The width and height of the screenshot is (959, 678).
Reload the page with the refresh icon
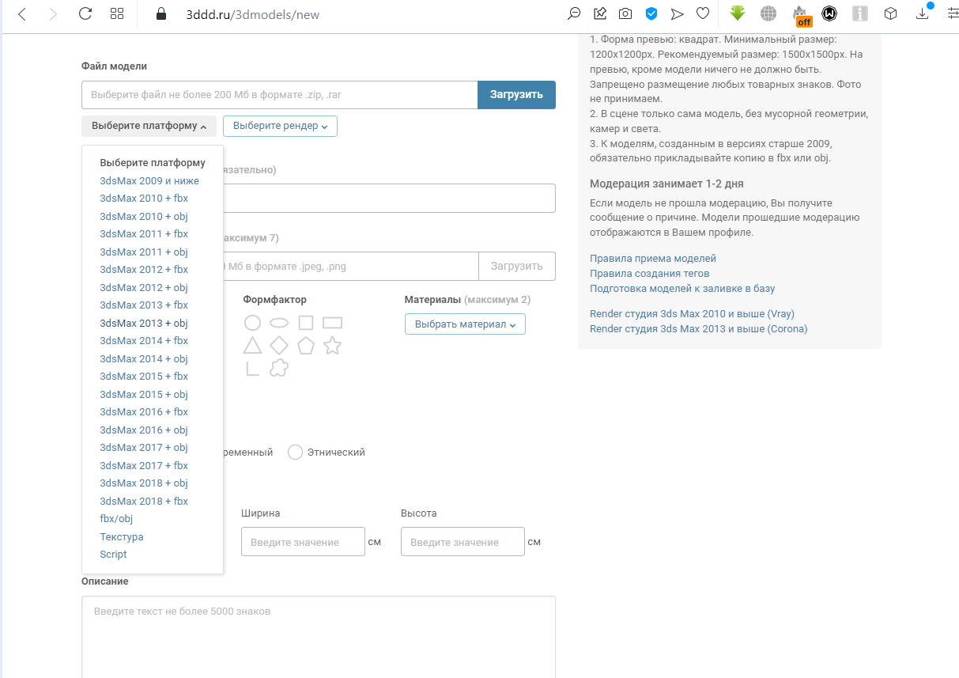point(85,13)
